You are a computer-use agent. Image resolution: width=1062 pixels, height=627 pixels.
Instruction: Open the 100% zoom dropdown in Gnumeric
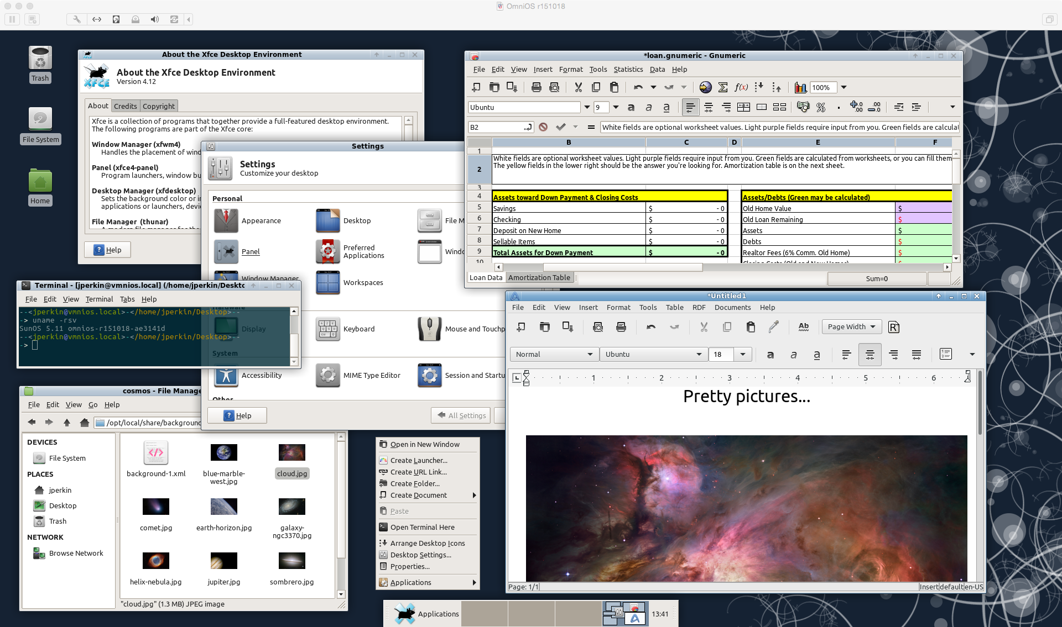[x=844, y=87]
